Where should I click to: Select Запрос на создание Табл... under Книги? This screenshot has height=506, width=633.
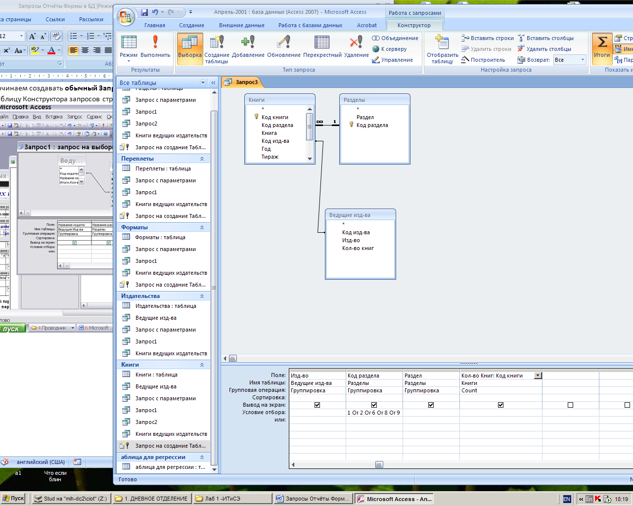pos(164,446)
